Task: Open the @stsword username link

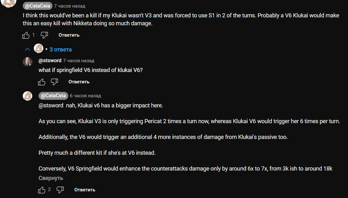Action: (x=50, y=61)
